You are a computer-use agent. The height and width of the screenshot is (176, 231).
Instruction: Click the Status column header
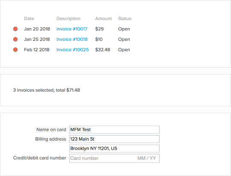124,18
